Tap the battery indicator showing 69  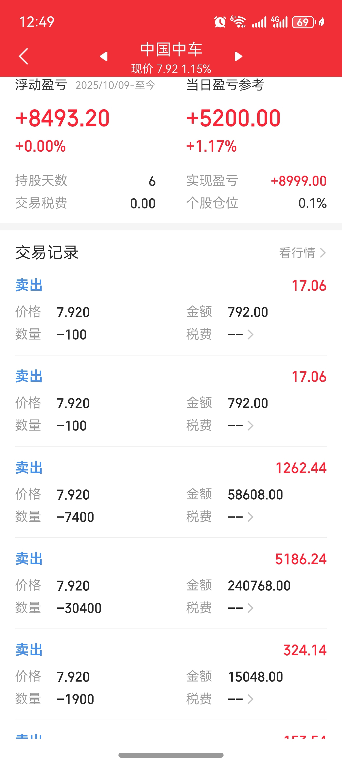[x=303, y=22]
